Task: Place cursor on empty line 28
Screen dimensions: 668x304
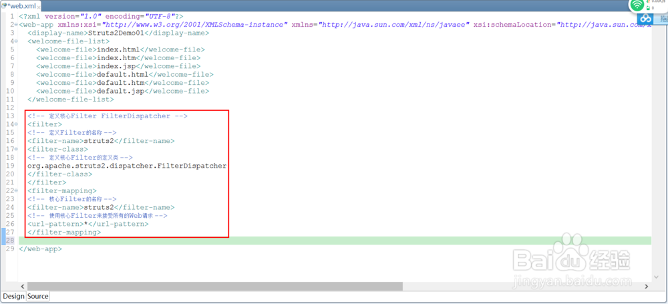Action: point(335,241)
